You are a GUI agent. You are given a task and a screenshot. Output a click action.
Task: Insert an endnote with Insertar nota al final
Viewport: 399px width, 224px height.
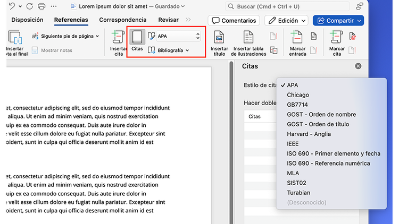pos(16,42)
